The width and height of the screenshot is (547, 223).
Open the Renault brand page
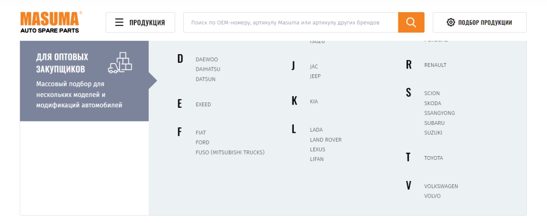coord(435,65)
